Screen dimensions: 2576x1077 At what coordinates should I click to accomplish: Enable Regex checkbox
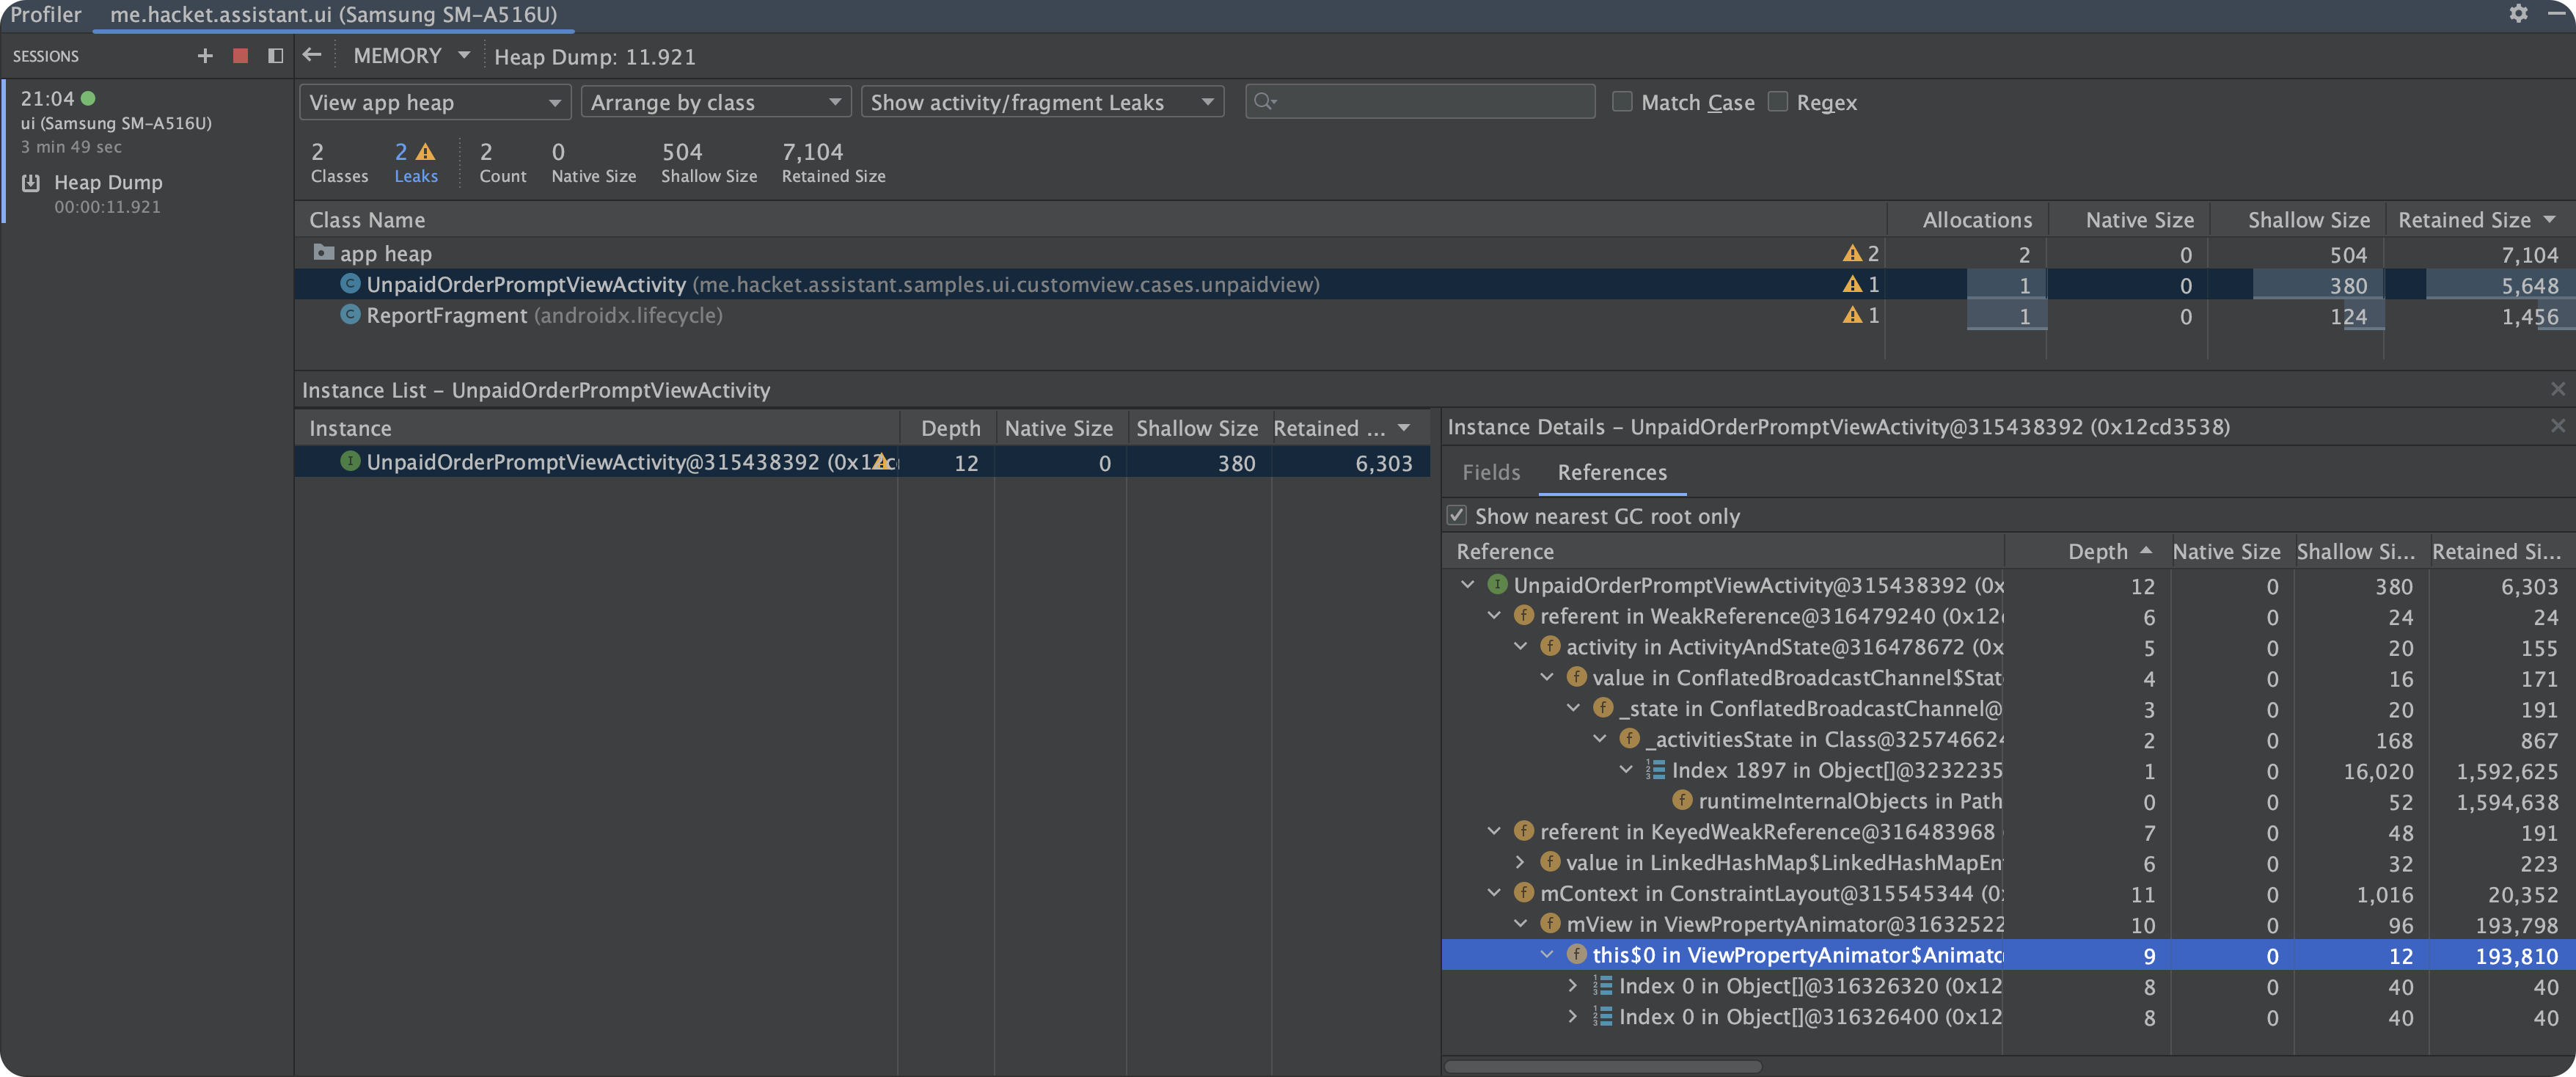tap(1777, 102)
